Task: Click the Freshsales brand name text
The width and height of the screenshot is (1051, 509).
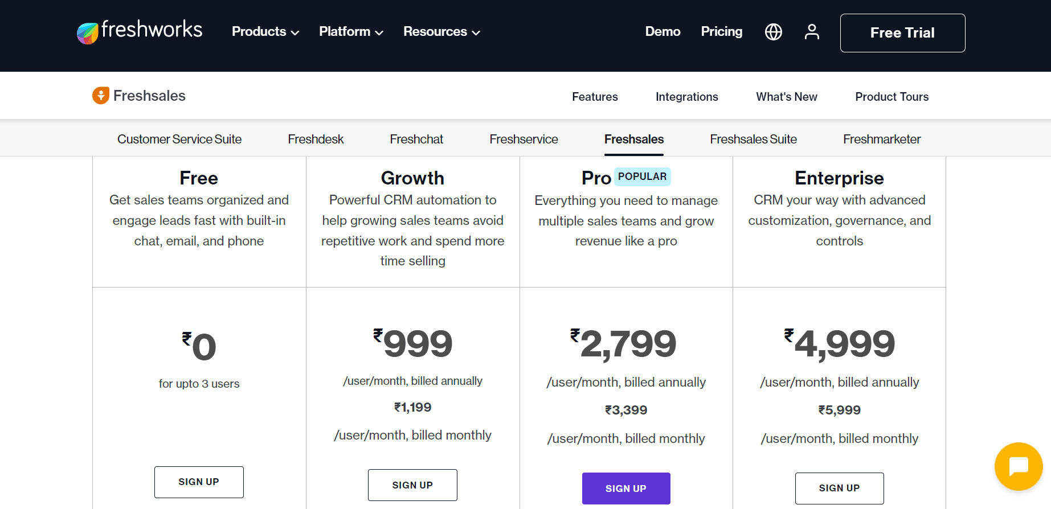Action: pos(149,96)
